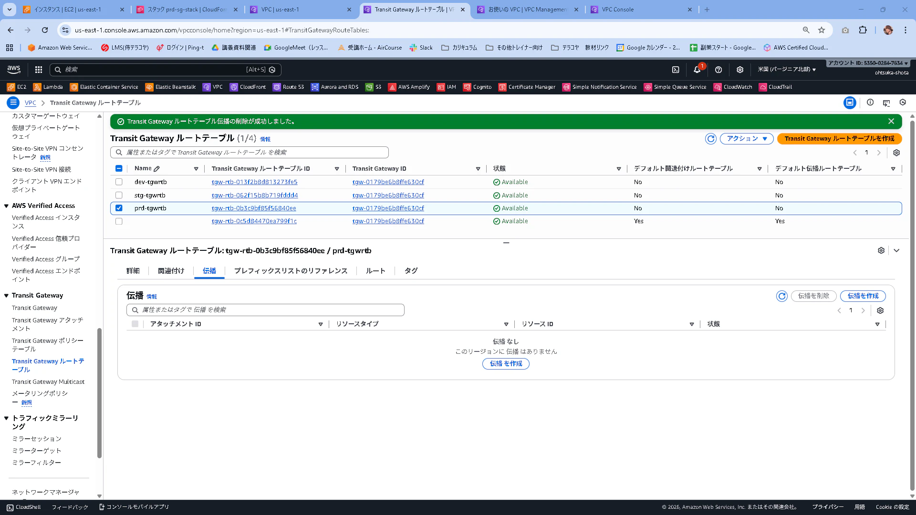Click the info panel icon in breadcrumb bar
The height and width of the screenshot is (515, 916).
(x=870, y=103)
